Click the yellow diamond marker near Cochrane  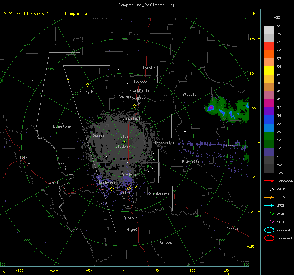coord(112,189)
